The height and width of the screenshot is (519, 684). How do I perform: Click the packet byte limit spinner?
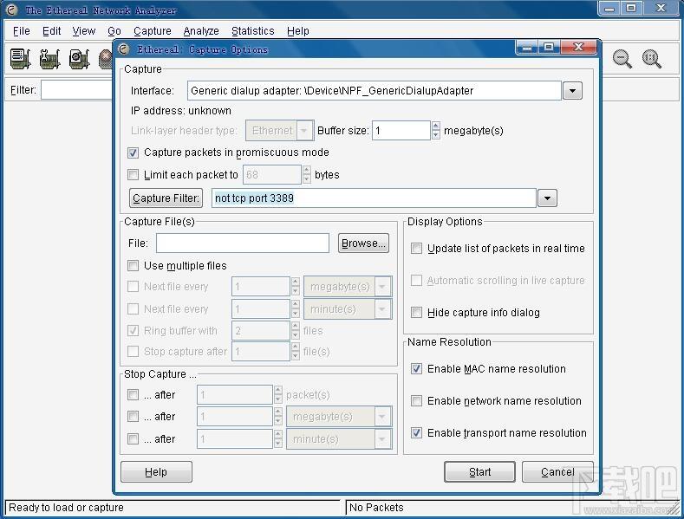point(306,174)
